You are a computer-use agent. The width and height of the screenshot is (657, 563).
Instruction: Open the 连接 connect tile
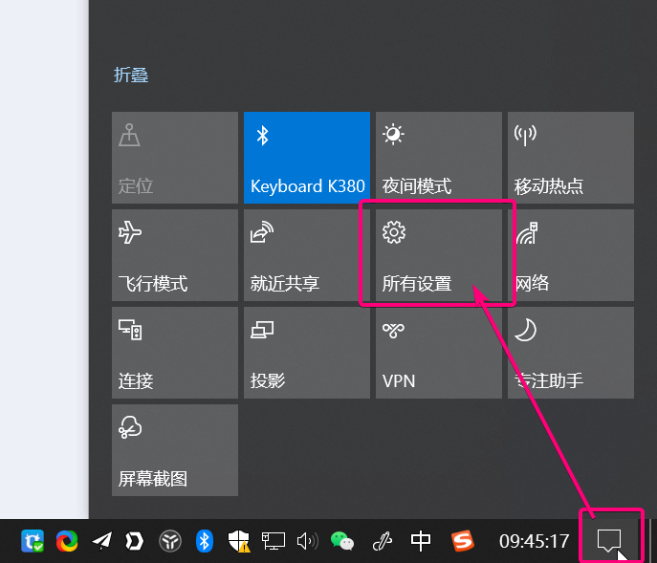click(175, 353)
